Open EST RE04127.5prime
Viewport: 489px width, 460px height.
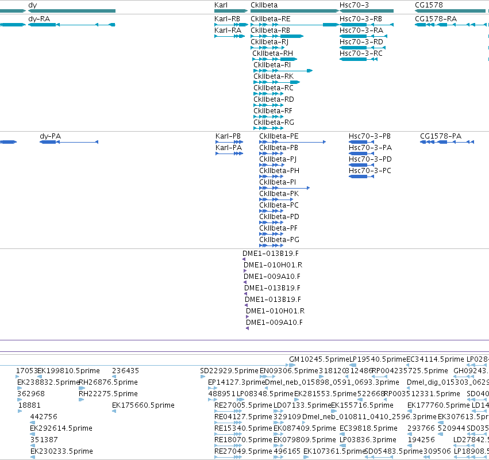pos(243,417)
